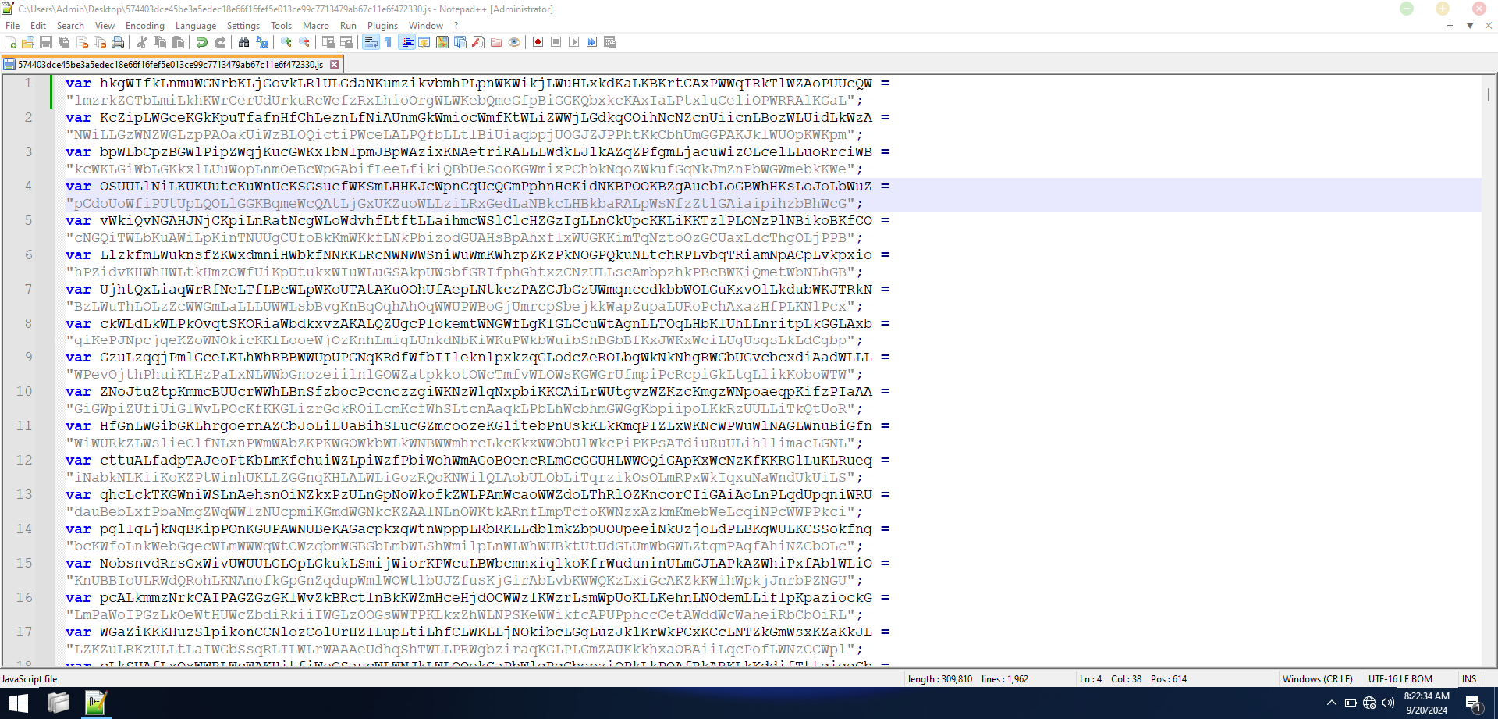Toggle synchronize horizontal scrolling

click(346, 42)
